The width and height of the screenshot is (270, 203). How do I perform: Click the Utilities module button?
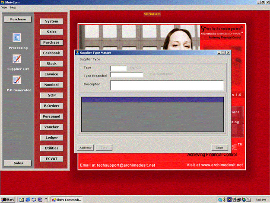[x=51, y=148]
